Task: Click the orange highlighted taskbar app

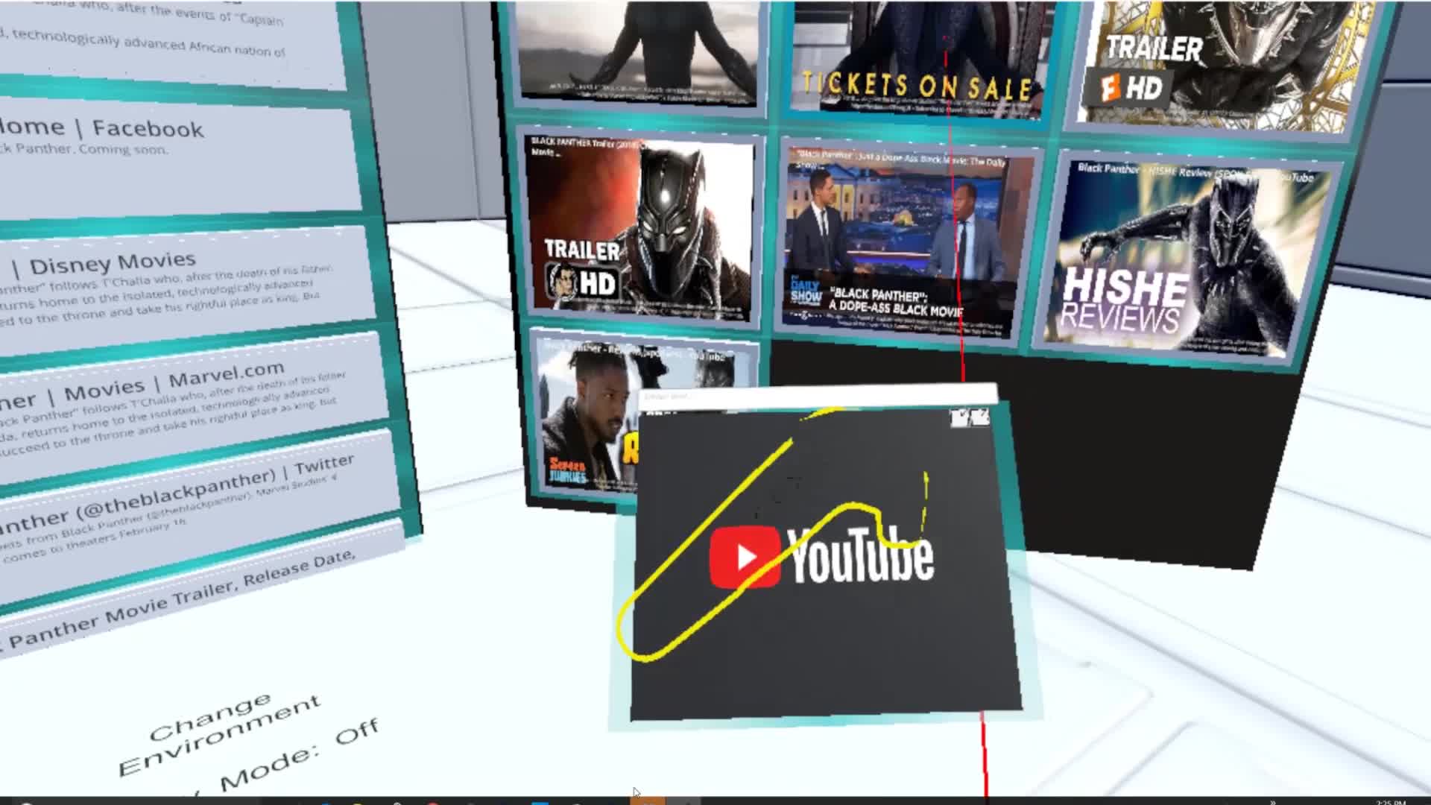Action: click(x=648, y=800)
